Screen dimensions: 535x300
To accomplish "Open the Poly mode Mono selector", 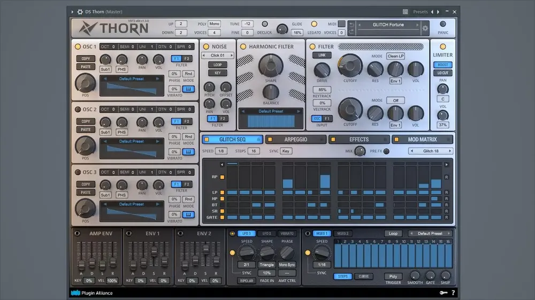I will pos(215,24).
